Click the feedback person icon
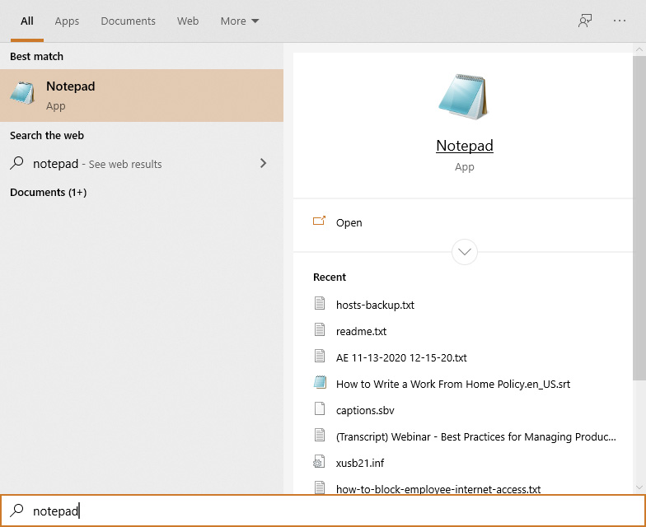Screen dimensions: 646x527 click(585, 21)
